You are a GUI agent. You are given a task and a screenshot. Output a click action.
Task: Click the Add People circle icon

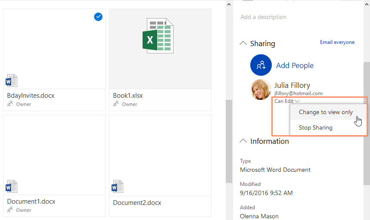(x=261, y=65)
